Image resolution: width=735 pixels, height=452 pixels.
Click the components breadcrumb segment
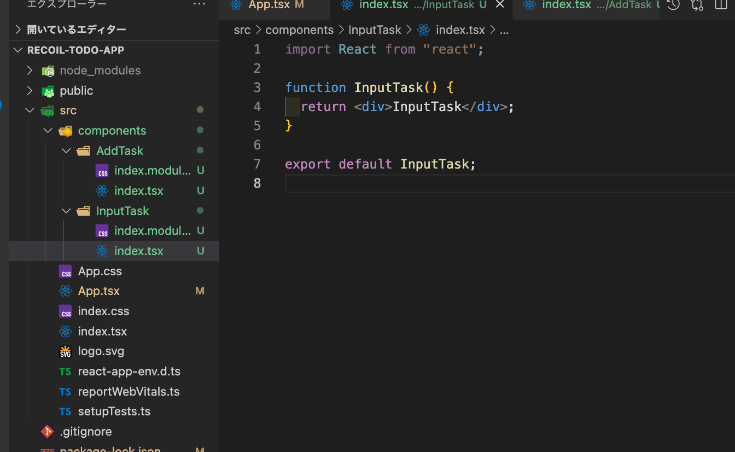pos(299,30)
